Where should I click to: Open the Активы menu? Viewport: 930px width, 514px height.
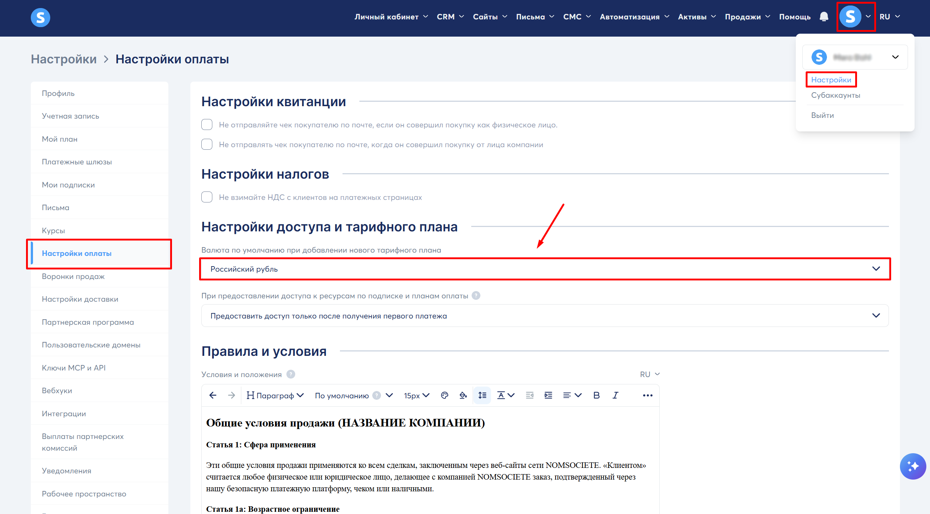click(697, 17)
